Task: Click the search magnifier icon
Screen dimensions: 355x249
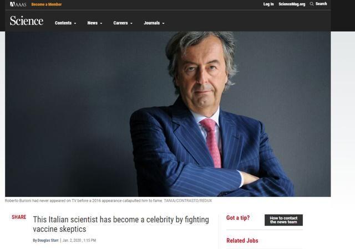Action: coord(312,4)
